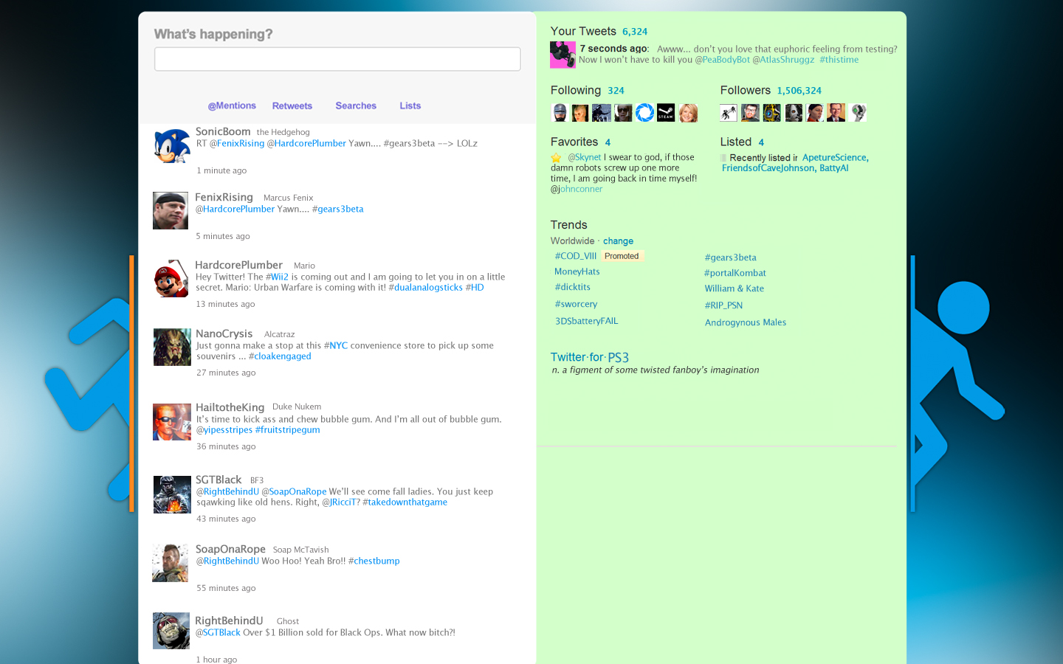The image size is (1063, 664).
Task: Open the #dualanalogsticks hashtag
Action: click(x=426, y=288)
